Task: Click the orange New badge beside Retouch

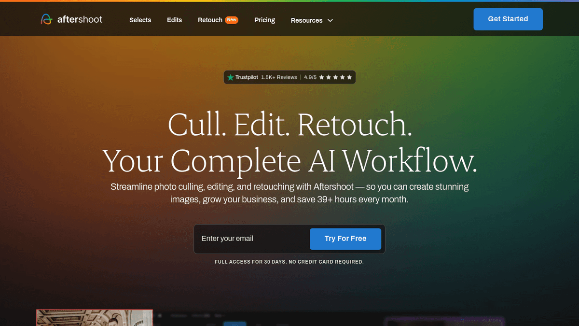Action: click(232, 20)
